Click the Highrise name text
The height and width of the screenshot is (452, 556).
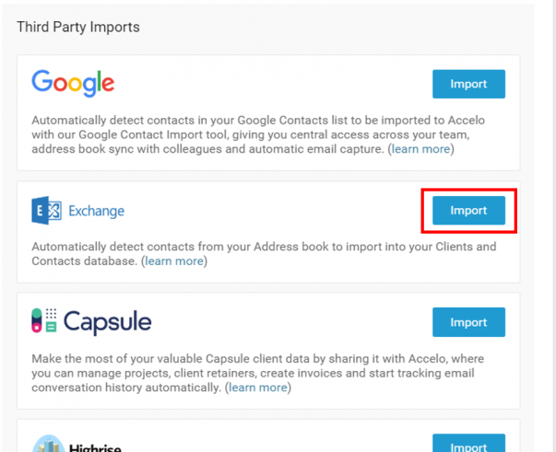(95, 447)
